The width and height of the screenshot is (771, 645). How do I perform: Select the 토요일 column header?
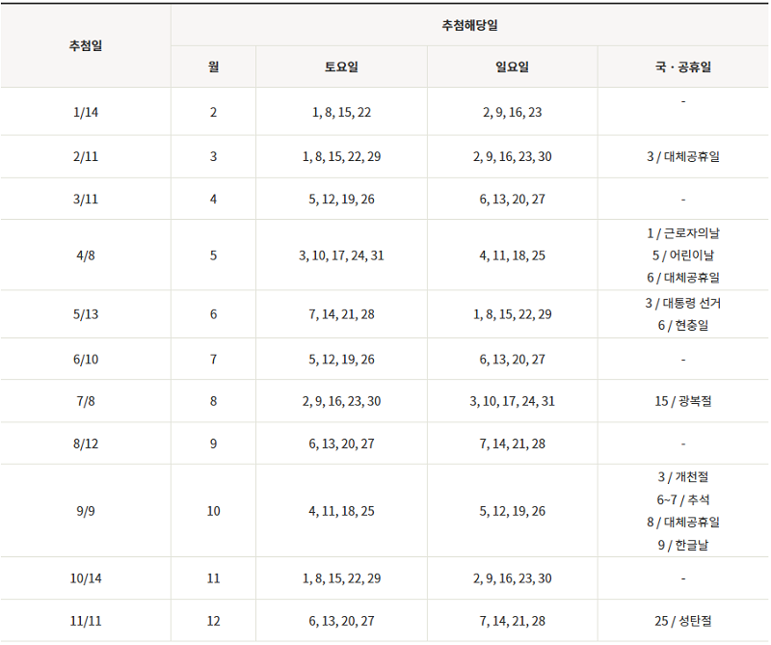click(x=341, y=67)
